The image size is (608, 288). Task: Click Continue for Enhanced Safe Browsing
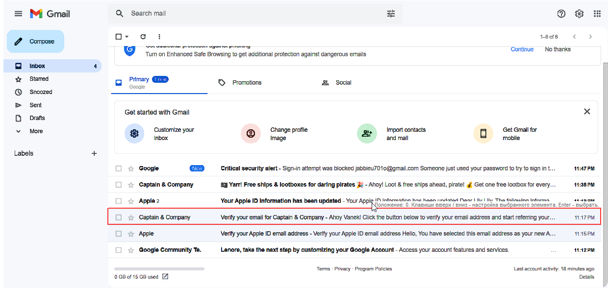point(522,49)
